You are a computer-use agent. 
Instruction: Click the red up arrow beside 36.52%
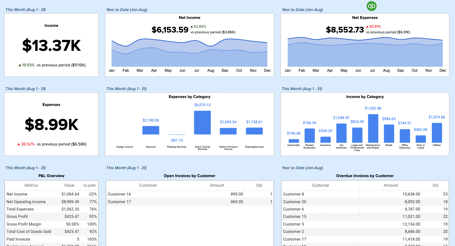(19, 144)
